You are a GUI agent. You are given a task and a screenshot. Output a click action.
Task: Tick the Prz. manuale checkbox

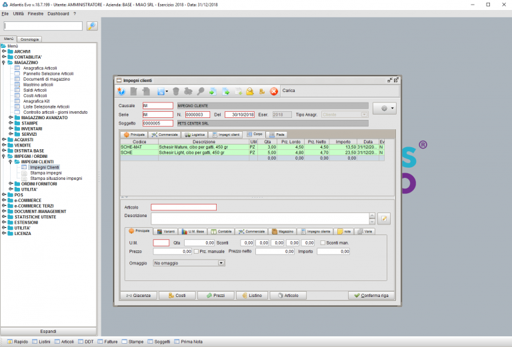click(196, 252)
